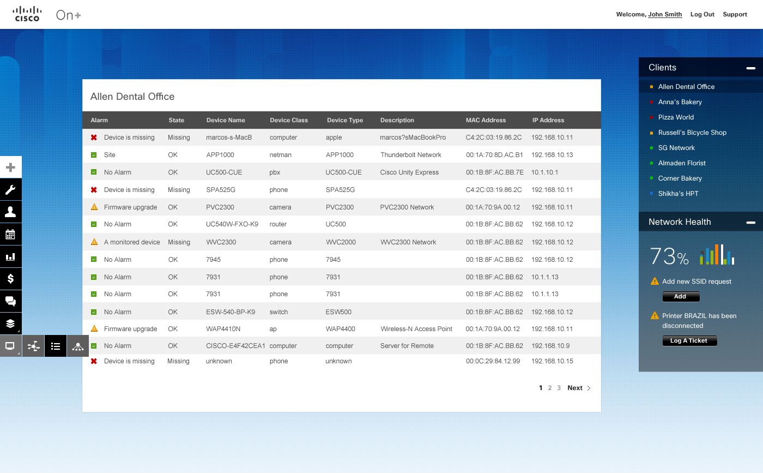
Task: Click warning triangle in WVC2300 row
Action: [94, 242]
